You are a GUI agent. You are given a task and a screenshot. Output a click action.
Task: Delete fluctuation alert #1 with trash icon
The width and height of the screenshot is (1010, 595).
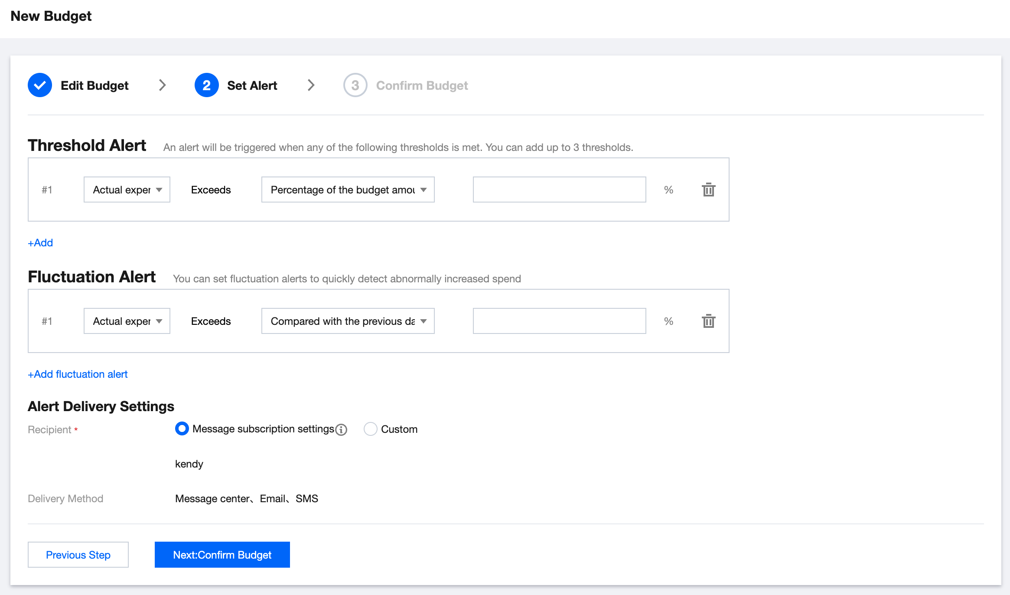(x=708, y=321)
